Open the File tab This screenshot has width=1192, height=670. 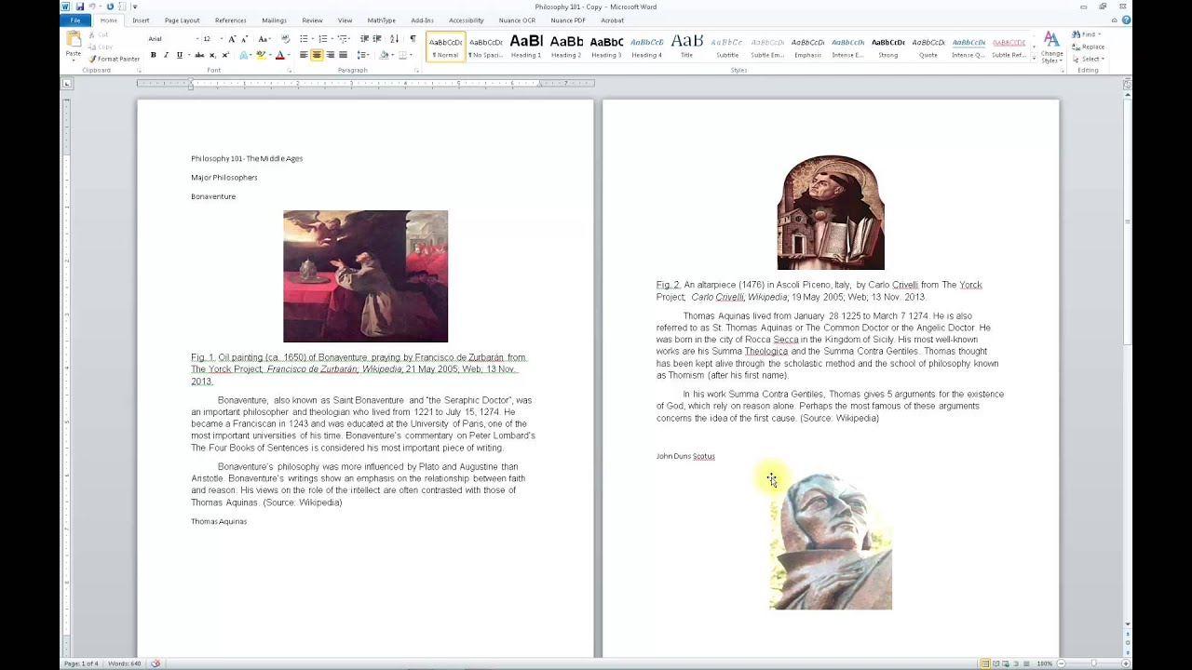click(x=75, y=20)
